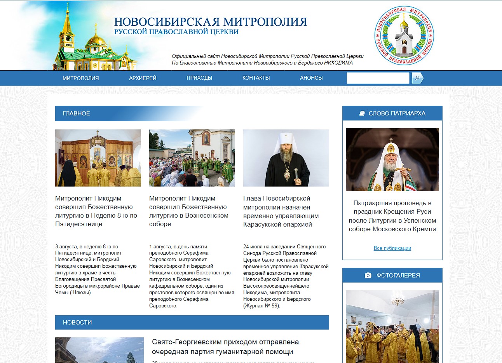
Task: Click the iconostasis liturgy thumbnail
Action: click(x=98, y=158)
